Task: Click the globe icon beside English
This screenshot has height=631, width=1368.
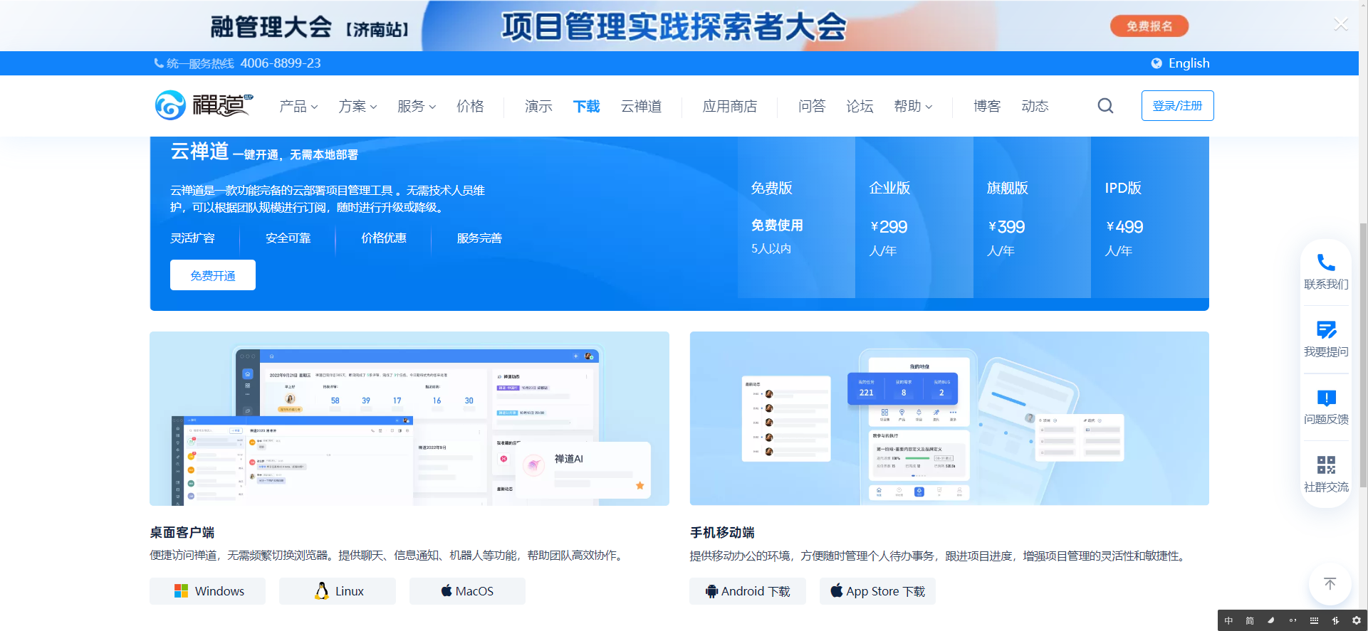Action: [x=1156, y=63]
